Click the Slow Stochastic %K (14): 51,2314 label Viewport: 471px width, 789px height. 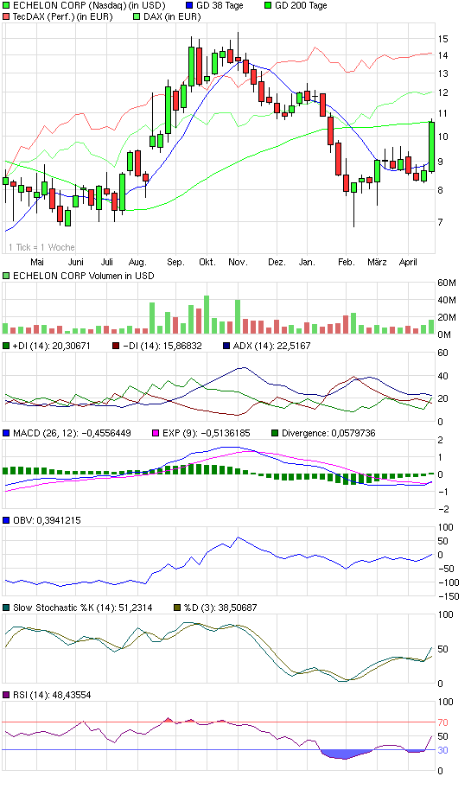pos(82,608)
